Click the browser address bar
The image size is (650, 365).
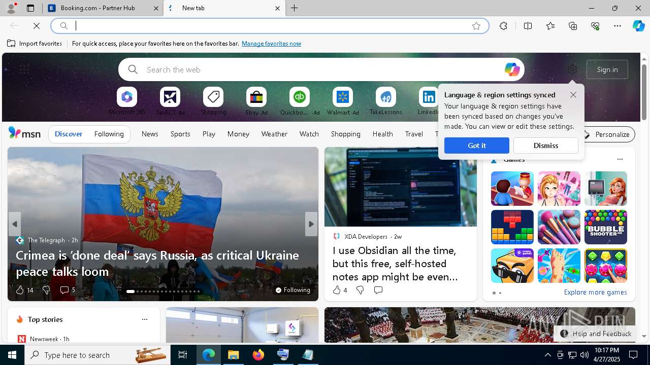(x=269, y=26)
